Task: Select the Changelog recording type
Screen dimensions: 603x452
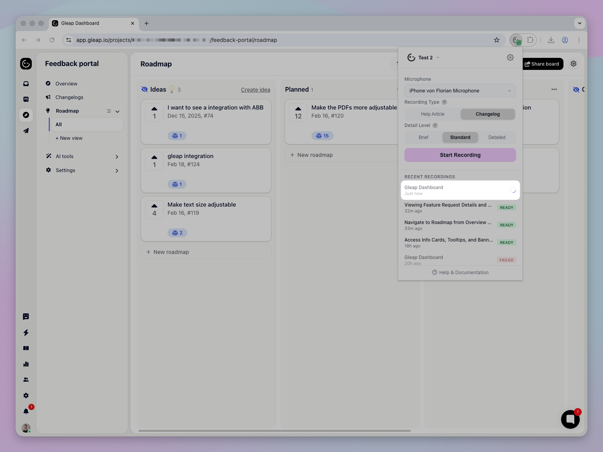Action: point(488,114)
